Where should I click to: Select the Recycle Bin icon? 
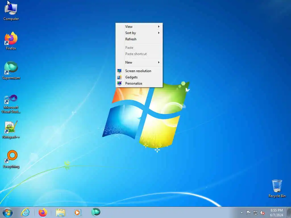(277, 188)
